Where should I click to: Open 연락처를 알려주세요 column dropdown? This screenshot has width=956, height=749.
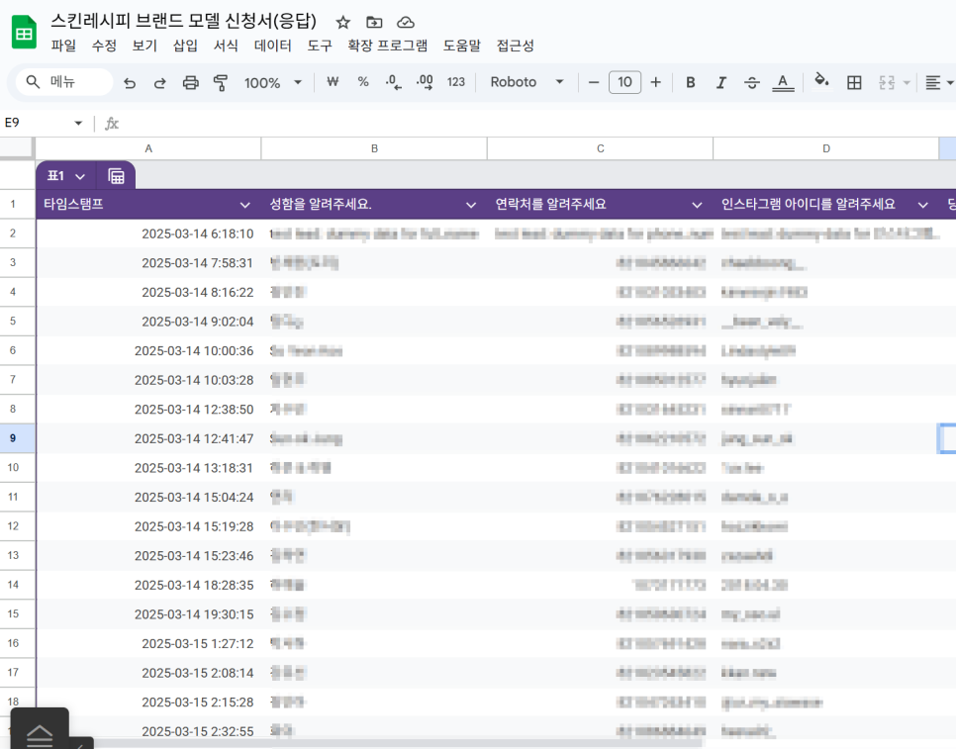coord(697,205)
